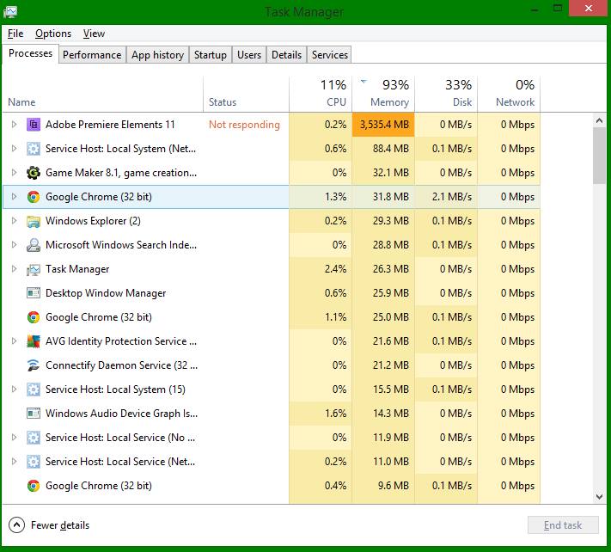
Task: Expand Service Host: Local System (Net... group
Action: (x=14, y=149)
